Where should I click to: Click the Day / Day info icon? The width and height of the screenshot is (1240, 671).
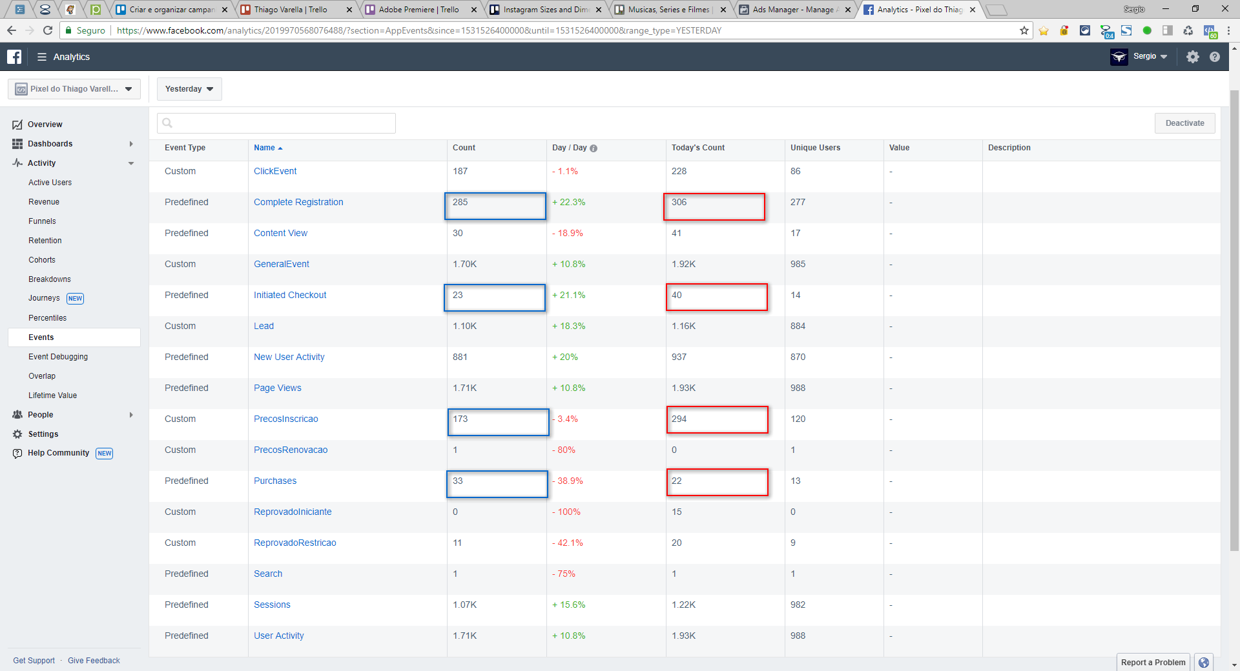click(x=594, y=148)
